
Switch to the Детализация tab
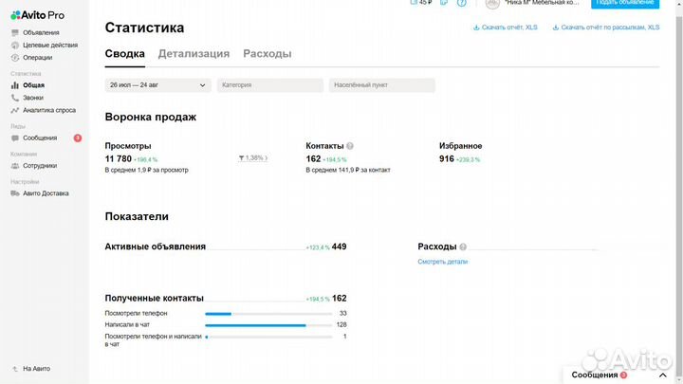click(x=194, y=53)
